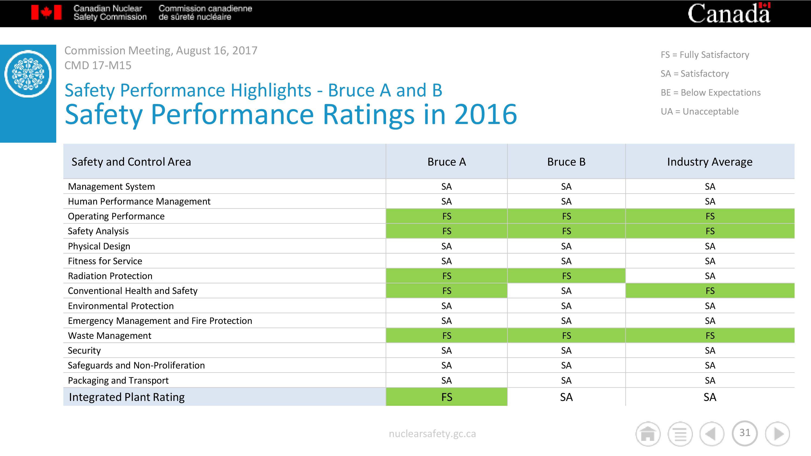Click the SA = Satisfactory legend entry

(695, 74)
